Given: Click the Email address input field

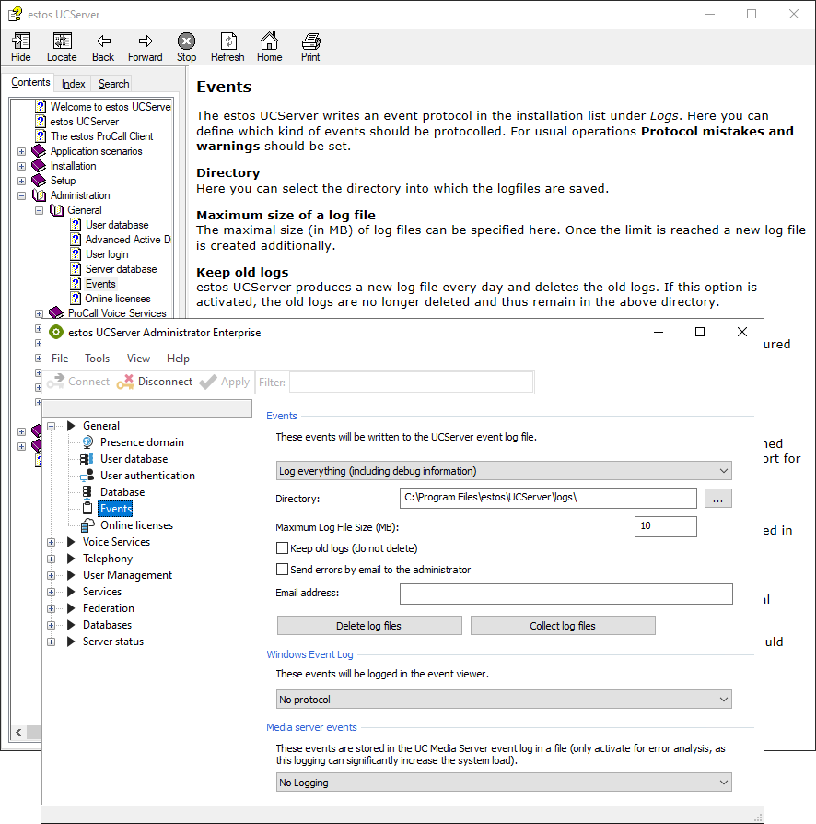Looking at the screenshot, I should tap(565, 594).
